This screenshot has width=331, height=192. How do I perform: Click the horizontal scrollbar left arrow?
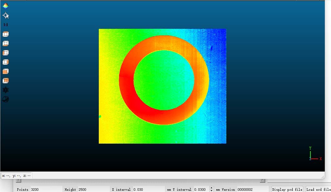(x=19, y=181)
